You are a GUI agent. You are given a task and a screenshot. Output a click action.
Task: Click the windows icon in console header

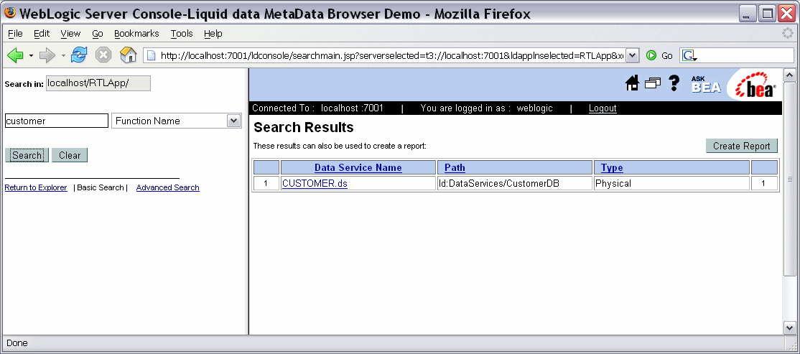coord(653,83)
